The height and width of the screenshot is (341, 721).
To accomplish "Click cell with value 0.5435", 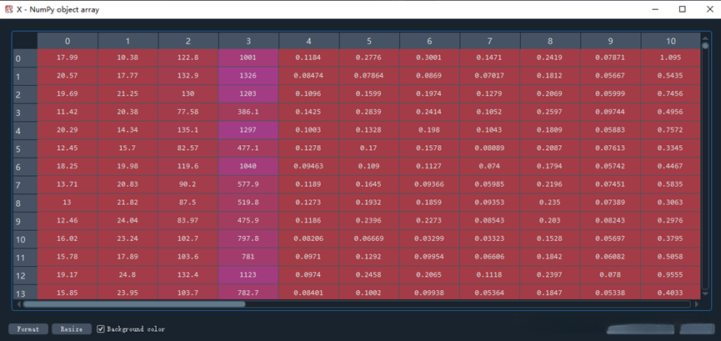I will pos(671,76).
